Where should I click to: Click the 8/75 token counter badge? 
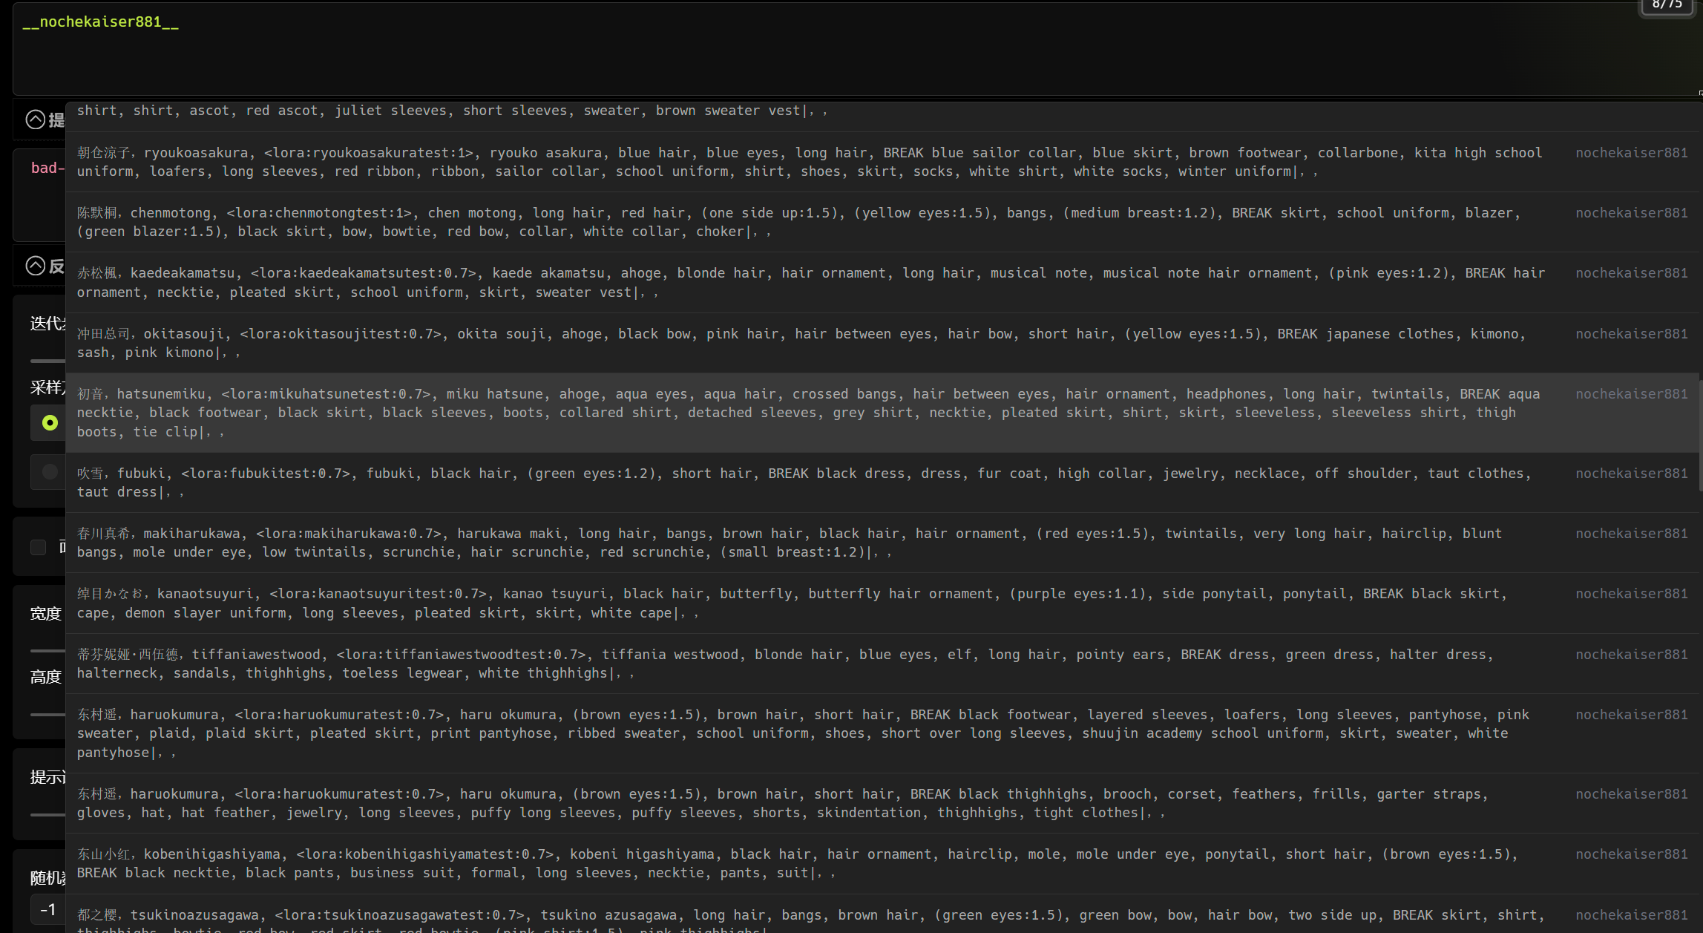pyautogui.click(x=1667, y=6)
